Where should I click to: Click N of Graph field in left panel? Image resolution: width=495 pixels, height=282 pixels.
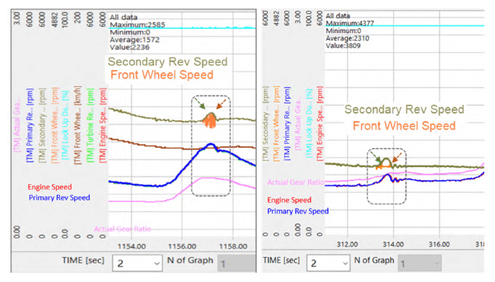click(237, 263)
